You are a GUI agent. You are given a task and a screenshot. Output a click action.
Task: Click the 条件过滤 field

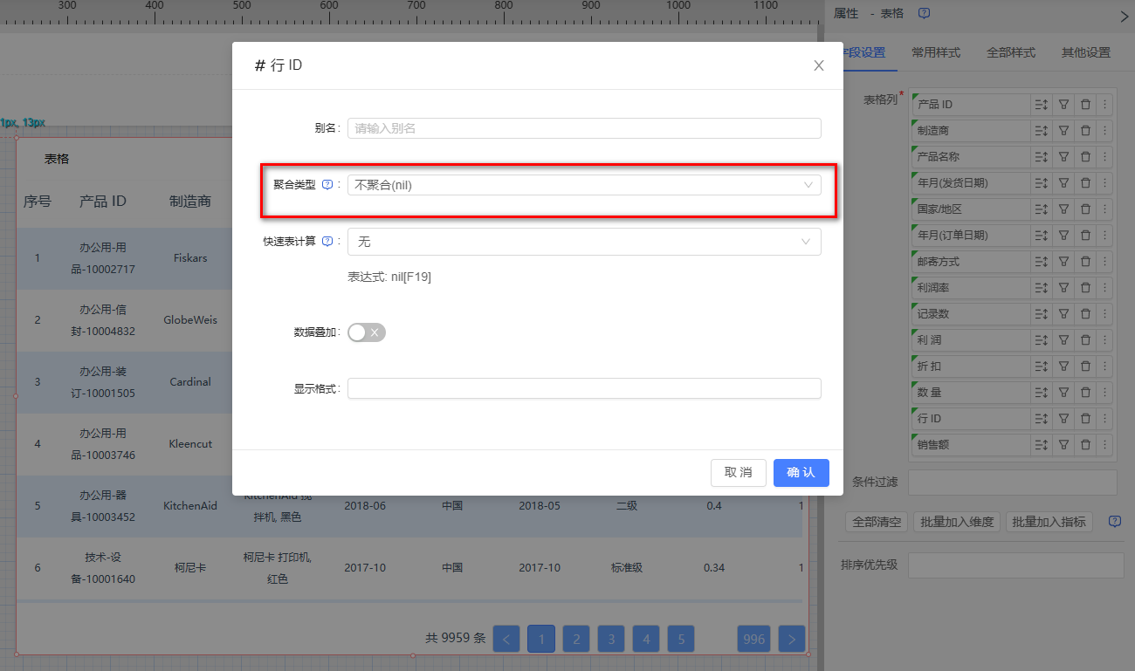1013,483
